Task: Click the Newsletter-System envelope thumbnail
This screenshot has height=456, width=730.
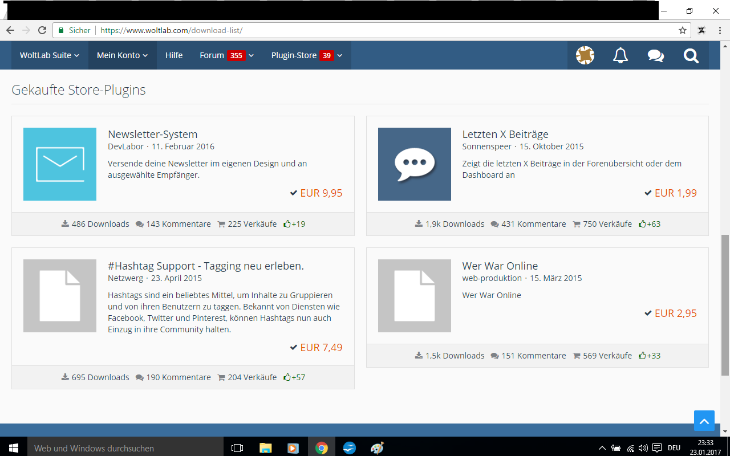Action: click(x=60, y=164)
